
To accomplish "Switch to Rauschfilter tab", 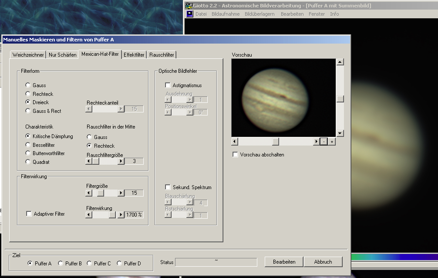I will coord(162,55).
